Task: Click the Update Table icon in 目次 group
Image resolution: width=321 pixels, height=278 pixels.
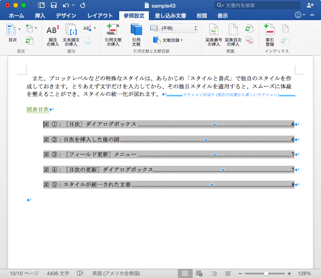Action: click(29, 41)
